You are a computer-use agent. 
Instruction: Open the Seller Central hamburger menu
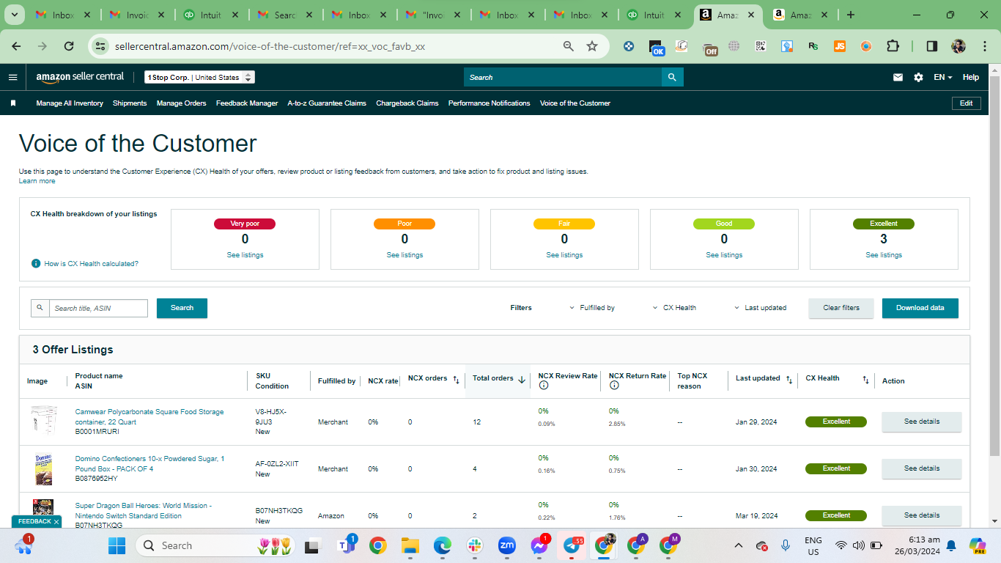12,77
